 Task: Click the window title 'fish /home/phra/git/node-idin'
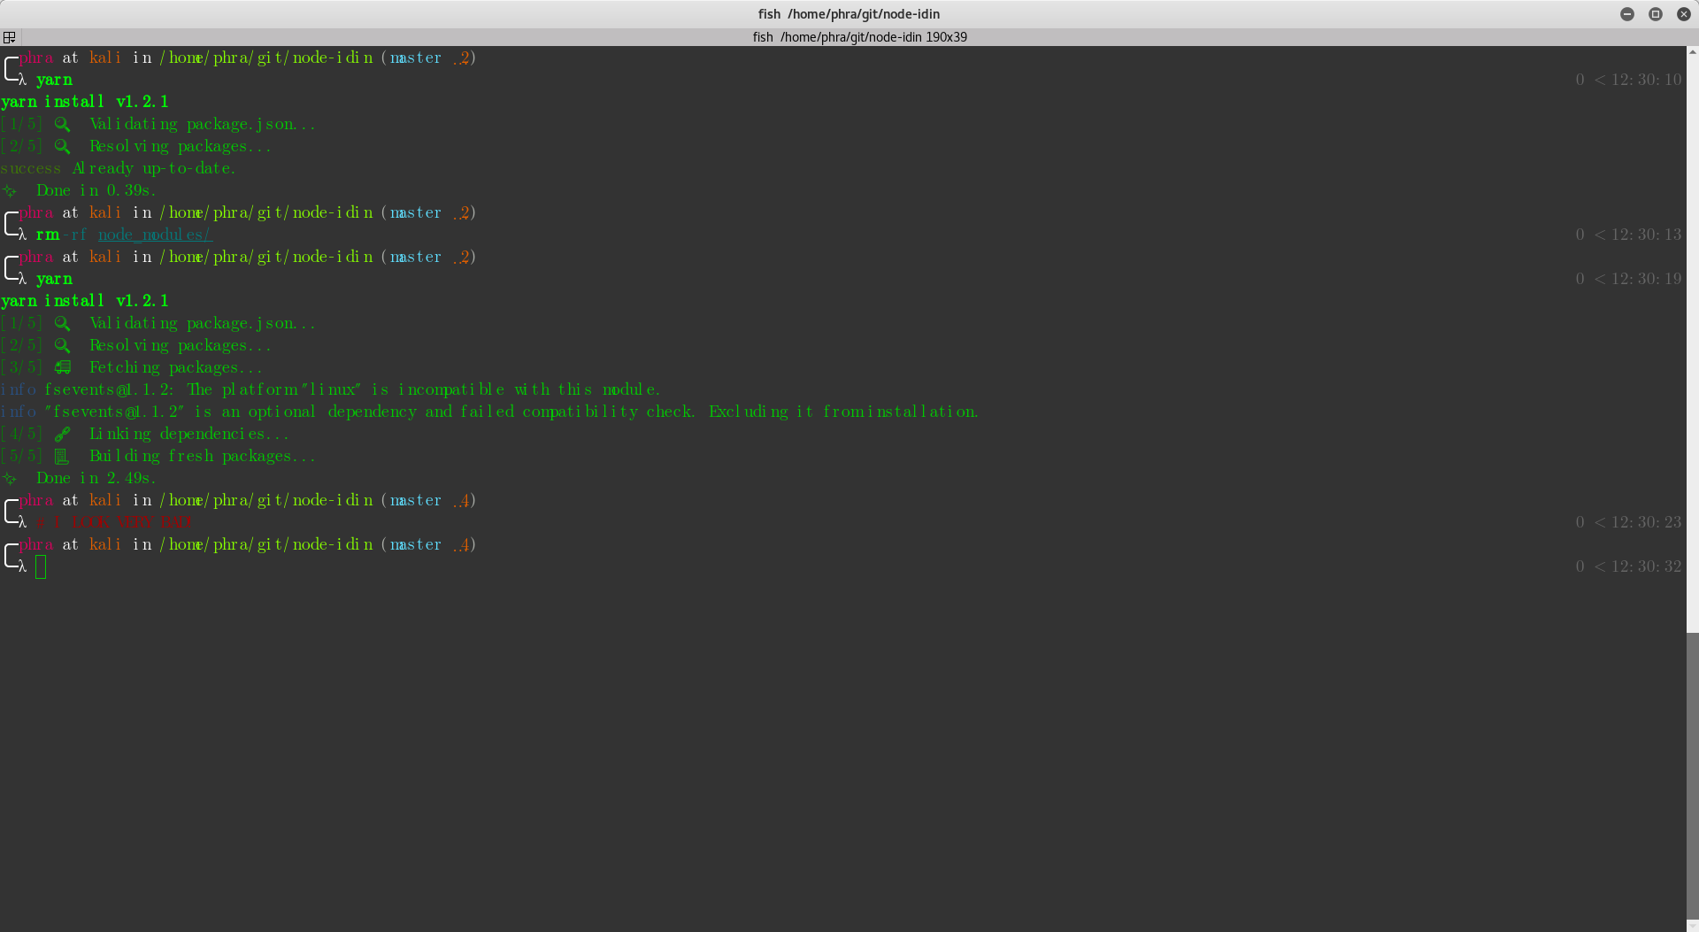click(849, 13)
